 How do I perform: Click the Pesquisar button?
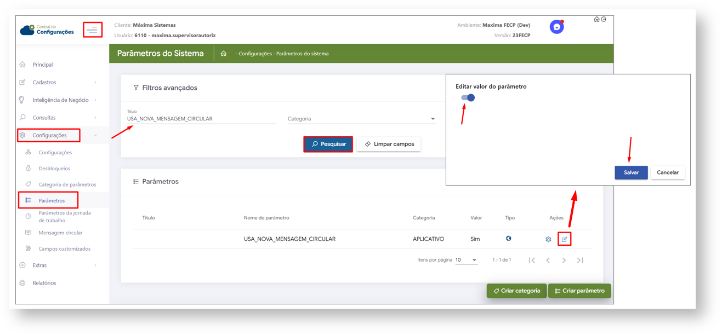point(328,144)
